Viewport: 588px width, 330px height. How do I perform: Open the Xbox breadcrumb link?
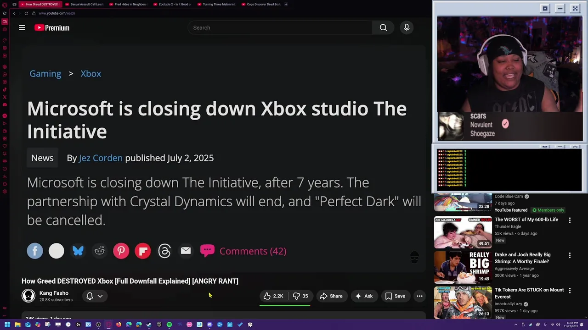click(91, 73)
